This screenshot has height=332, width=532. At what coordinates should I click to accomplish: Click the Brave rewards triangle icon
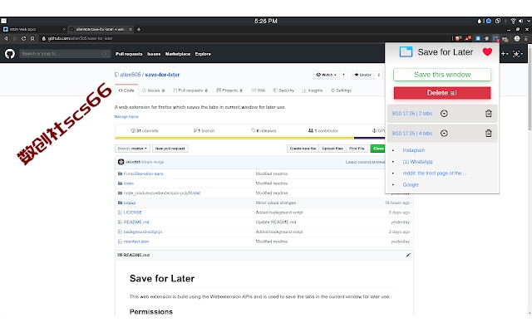coord(468,39)
